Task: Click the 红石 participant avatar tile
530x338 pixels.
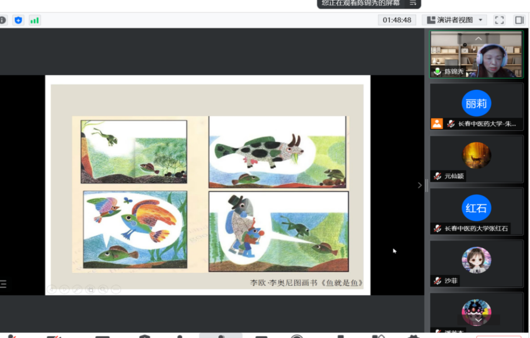Action: coord(476,208)
